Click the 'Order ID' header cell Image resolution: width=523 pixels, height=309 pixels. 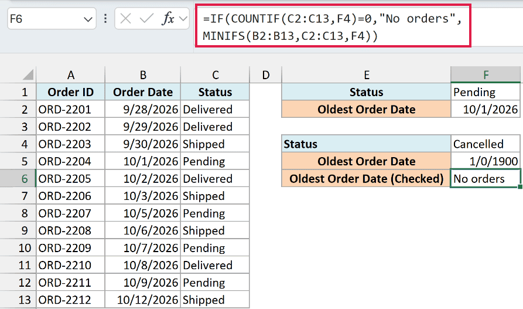70,92
